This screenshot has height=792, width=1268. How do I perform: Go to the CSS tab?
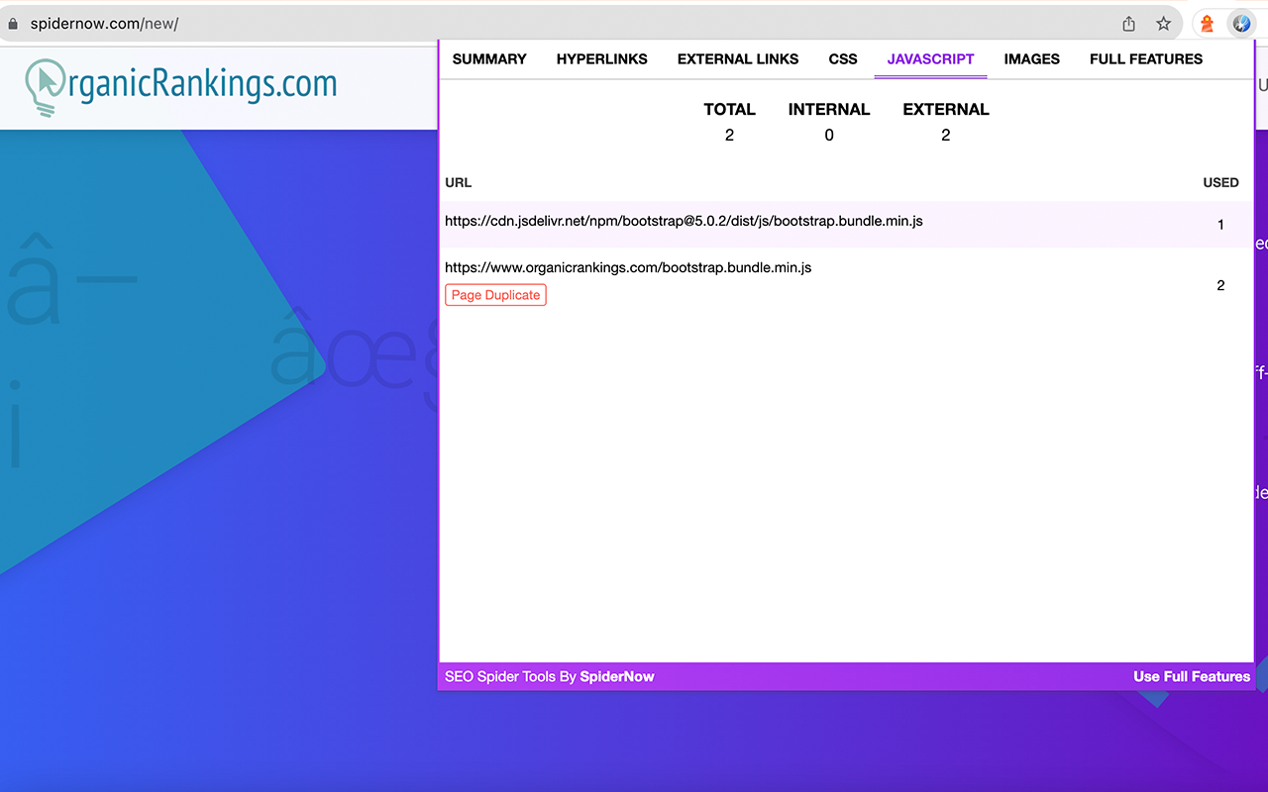(843, 59)
